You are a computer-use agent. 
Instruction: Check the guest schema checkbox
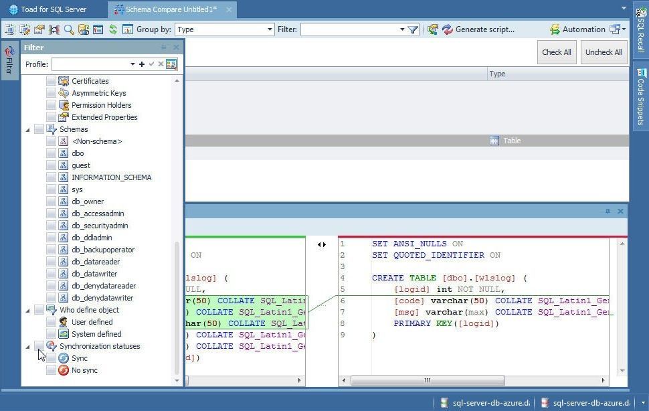click(51, 165)
